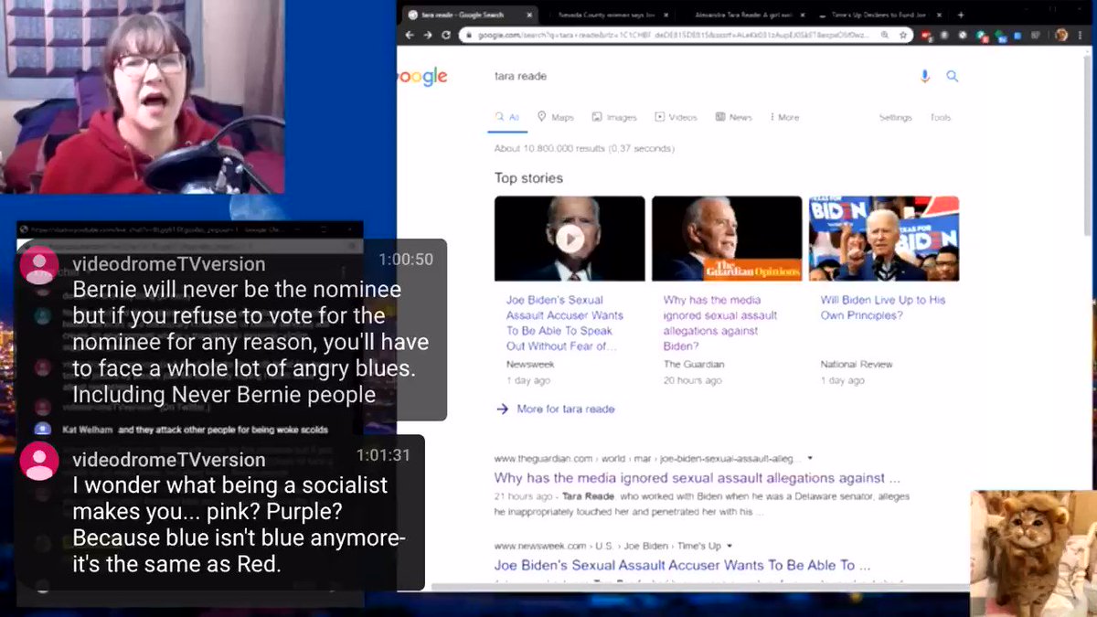Click 'More for tara reade' link

click(566, 410)
